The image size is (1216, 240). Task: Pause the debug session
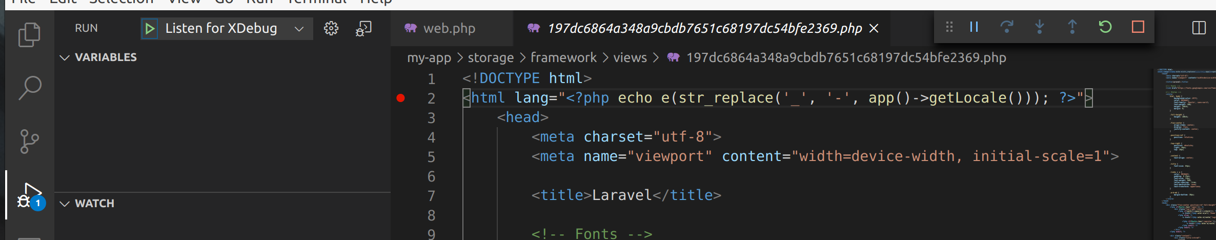coord(974,27)
